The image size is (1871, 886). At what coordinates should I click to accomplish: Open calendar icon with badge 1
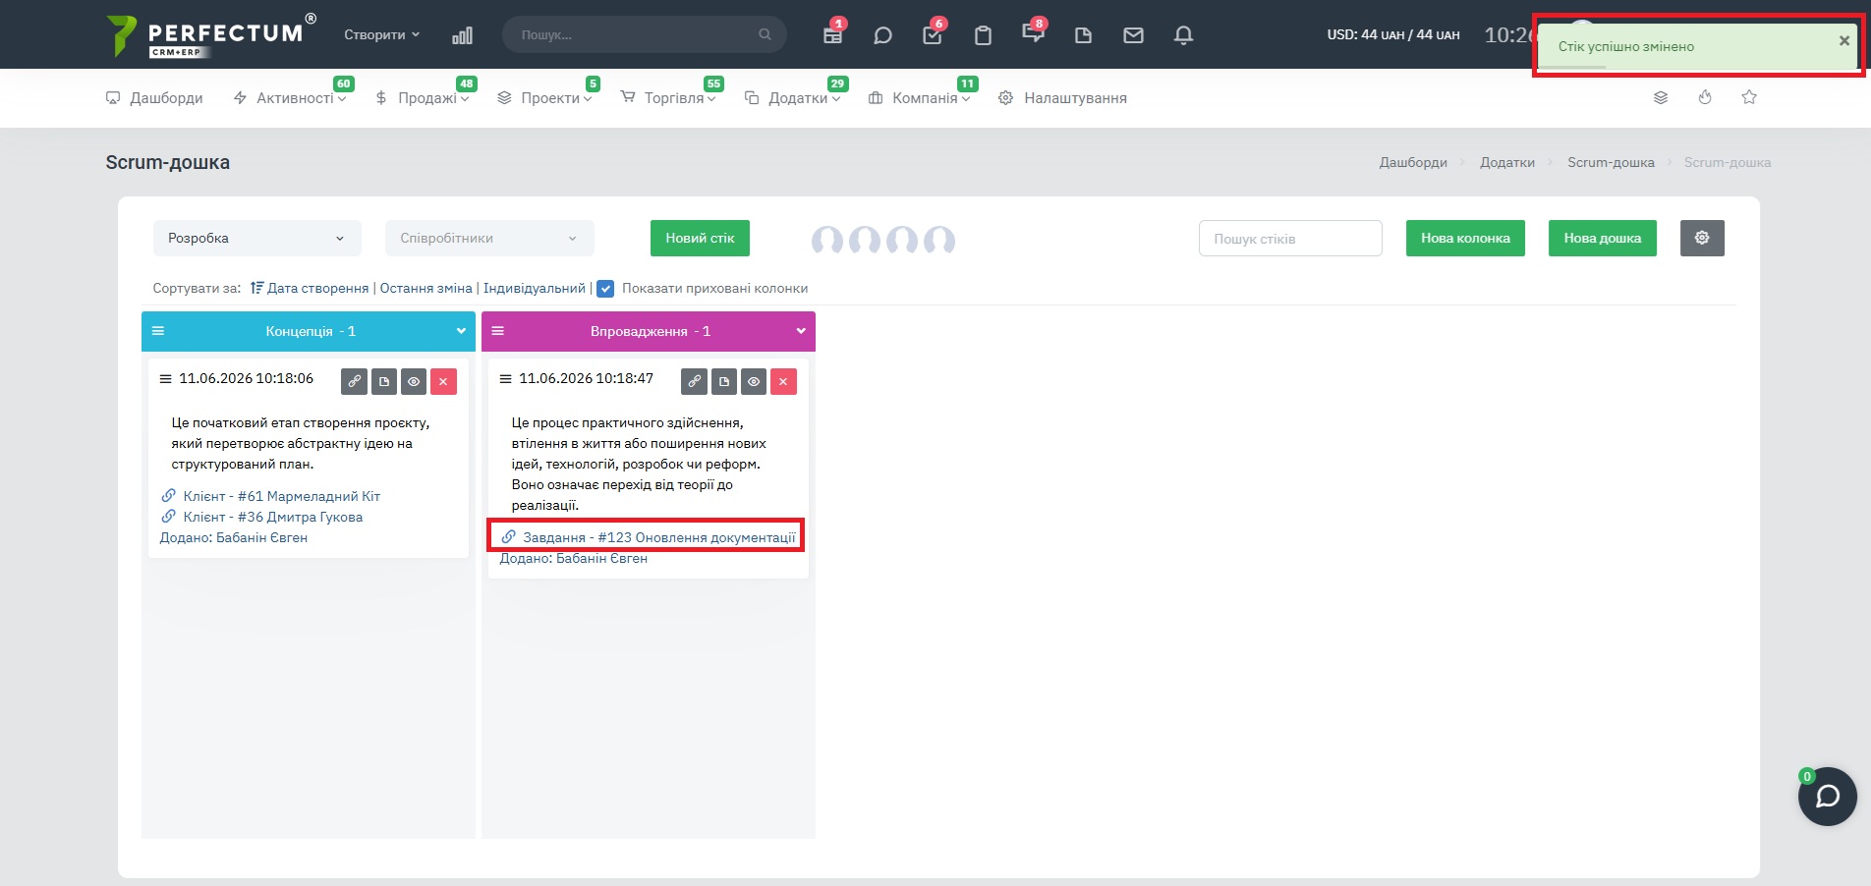(832, 35)
